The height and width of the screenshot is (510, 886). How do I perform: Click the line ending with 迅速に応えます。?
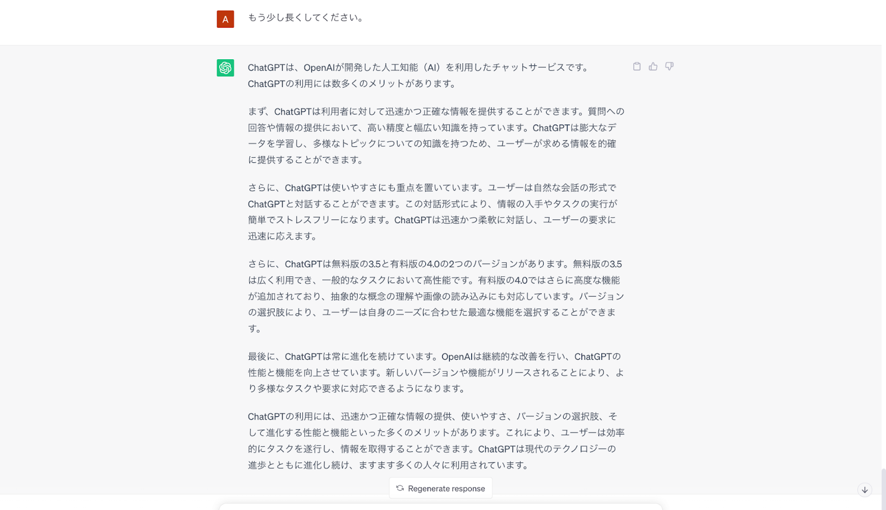coord(283,236)
